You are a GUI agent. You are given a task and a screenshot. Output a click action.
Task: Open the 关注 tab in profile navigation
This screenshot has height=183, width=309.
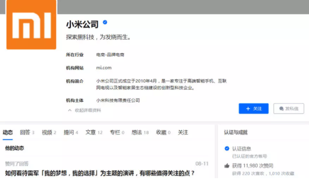183,132
